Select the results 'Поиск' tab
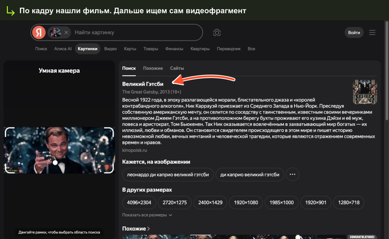The height and width of the screenshot is (239, 389). click(x=129, y=68)
